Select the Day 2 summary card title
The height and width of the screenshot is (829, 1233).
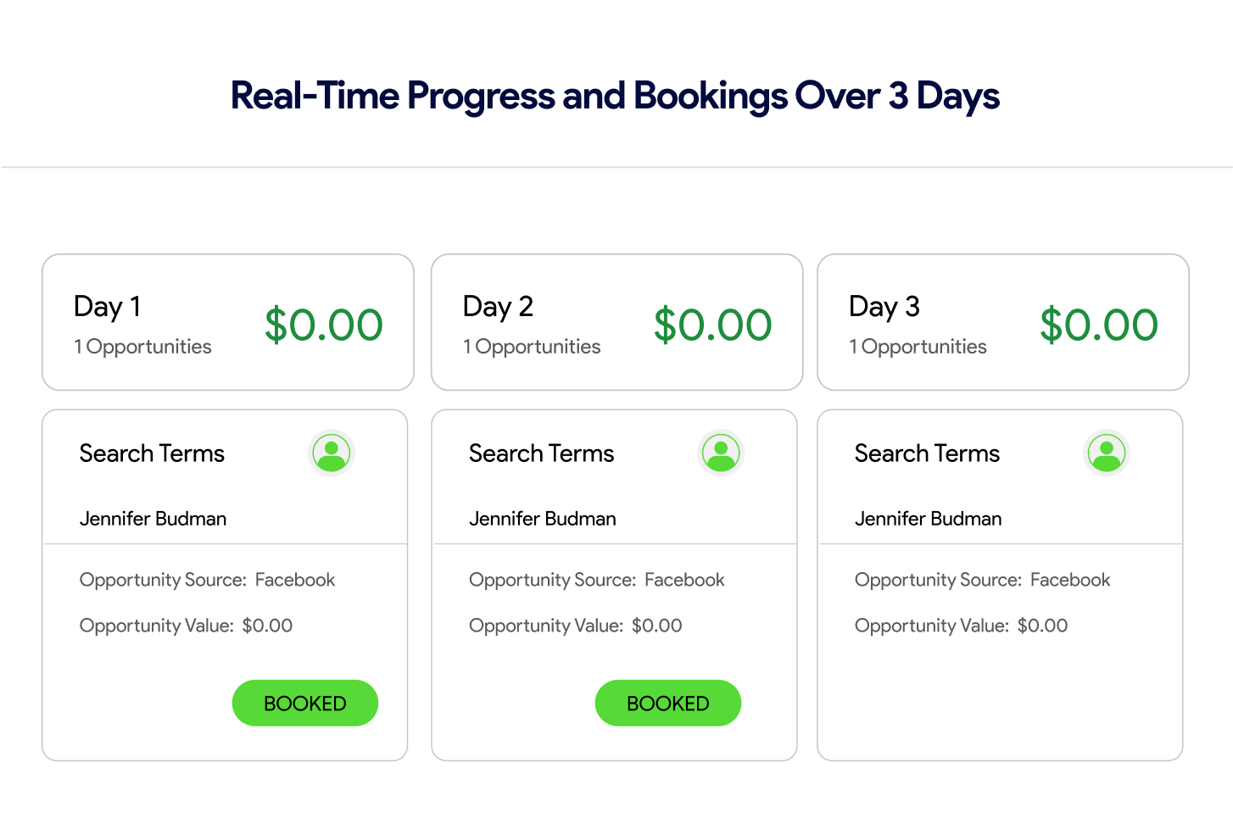point(498,306)
